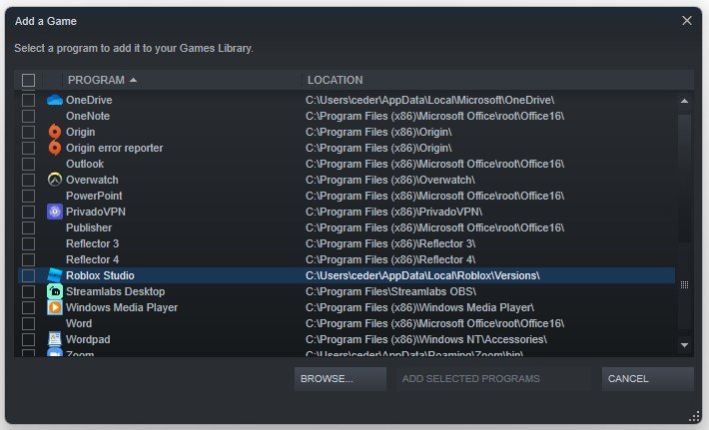Click the scrollbar down arrow
Screen dimensions: 709x430
685,345
